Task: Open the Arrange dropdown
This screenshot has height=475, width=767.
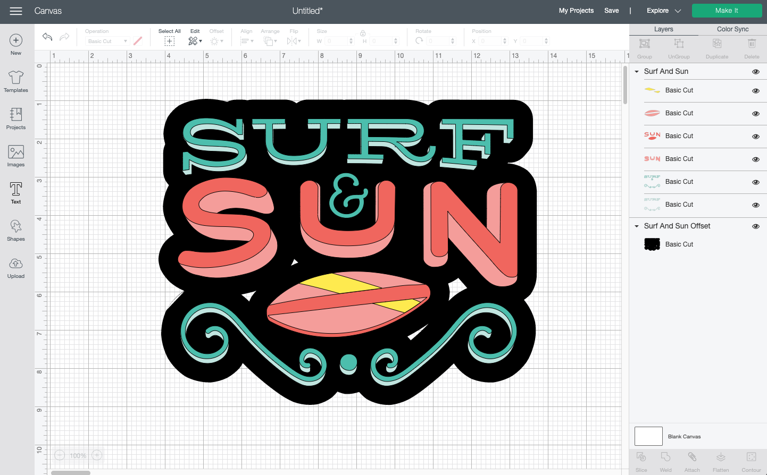Action: click(x=270, y=41)
